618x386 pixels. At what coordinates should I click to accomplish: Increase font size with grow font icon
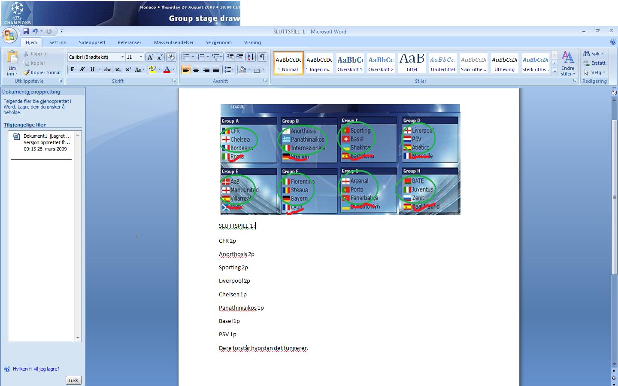point(150,57)
